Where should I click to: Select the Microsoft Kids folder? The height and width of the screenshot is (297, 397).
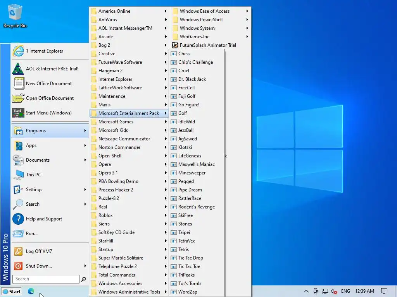129,130
